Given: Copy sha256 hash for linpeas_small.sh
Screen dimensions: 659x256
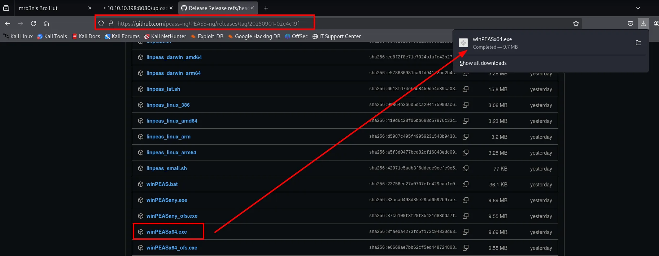Looking at the screenshot, I should [466, 168].
